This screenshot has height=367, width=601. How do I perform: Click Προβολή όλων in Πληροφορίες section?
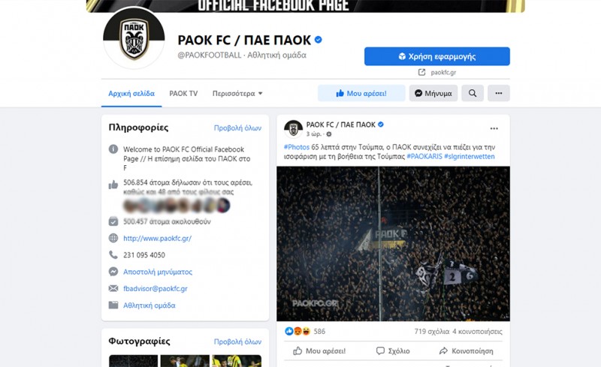[x=237, y=128]
